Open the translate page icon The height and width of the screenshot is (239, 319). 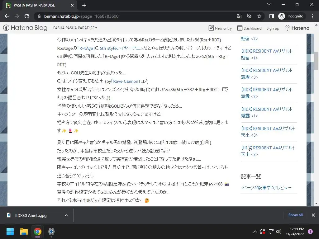tap(239, 16)
